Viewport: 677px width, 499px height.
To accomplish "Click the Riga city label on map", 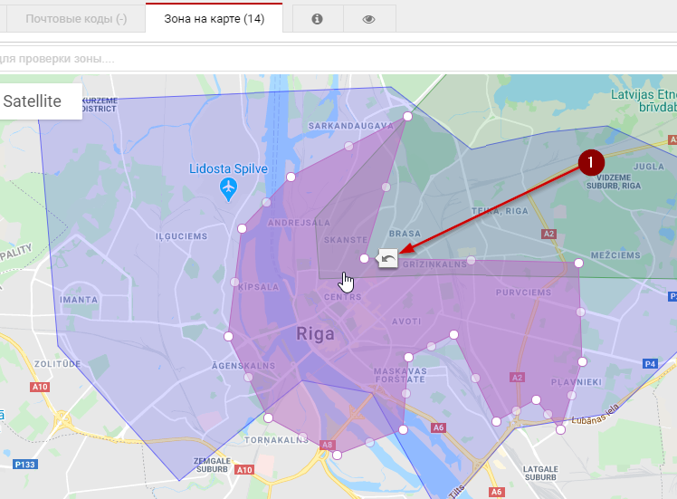I will [316, 333].
